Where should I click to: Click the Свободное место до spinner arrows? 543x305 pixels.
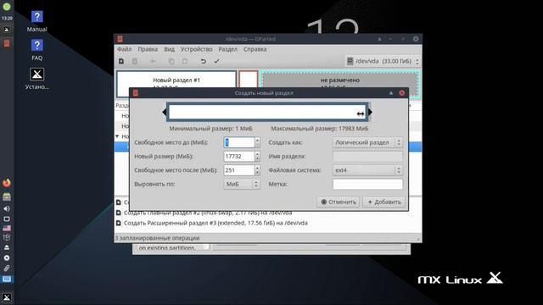[x=257, y=142]
